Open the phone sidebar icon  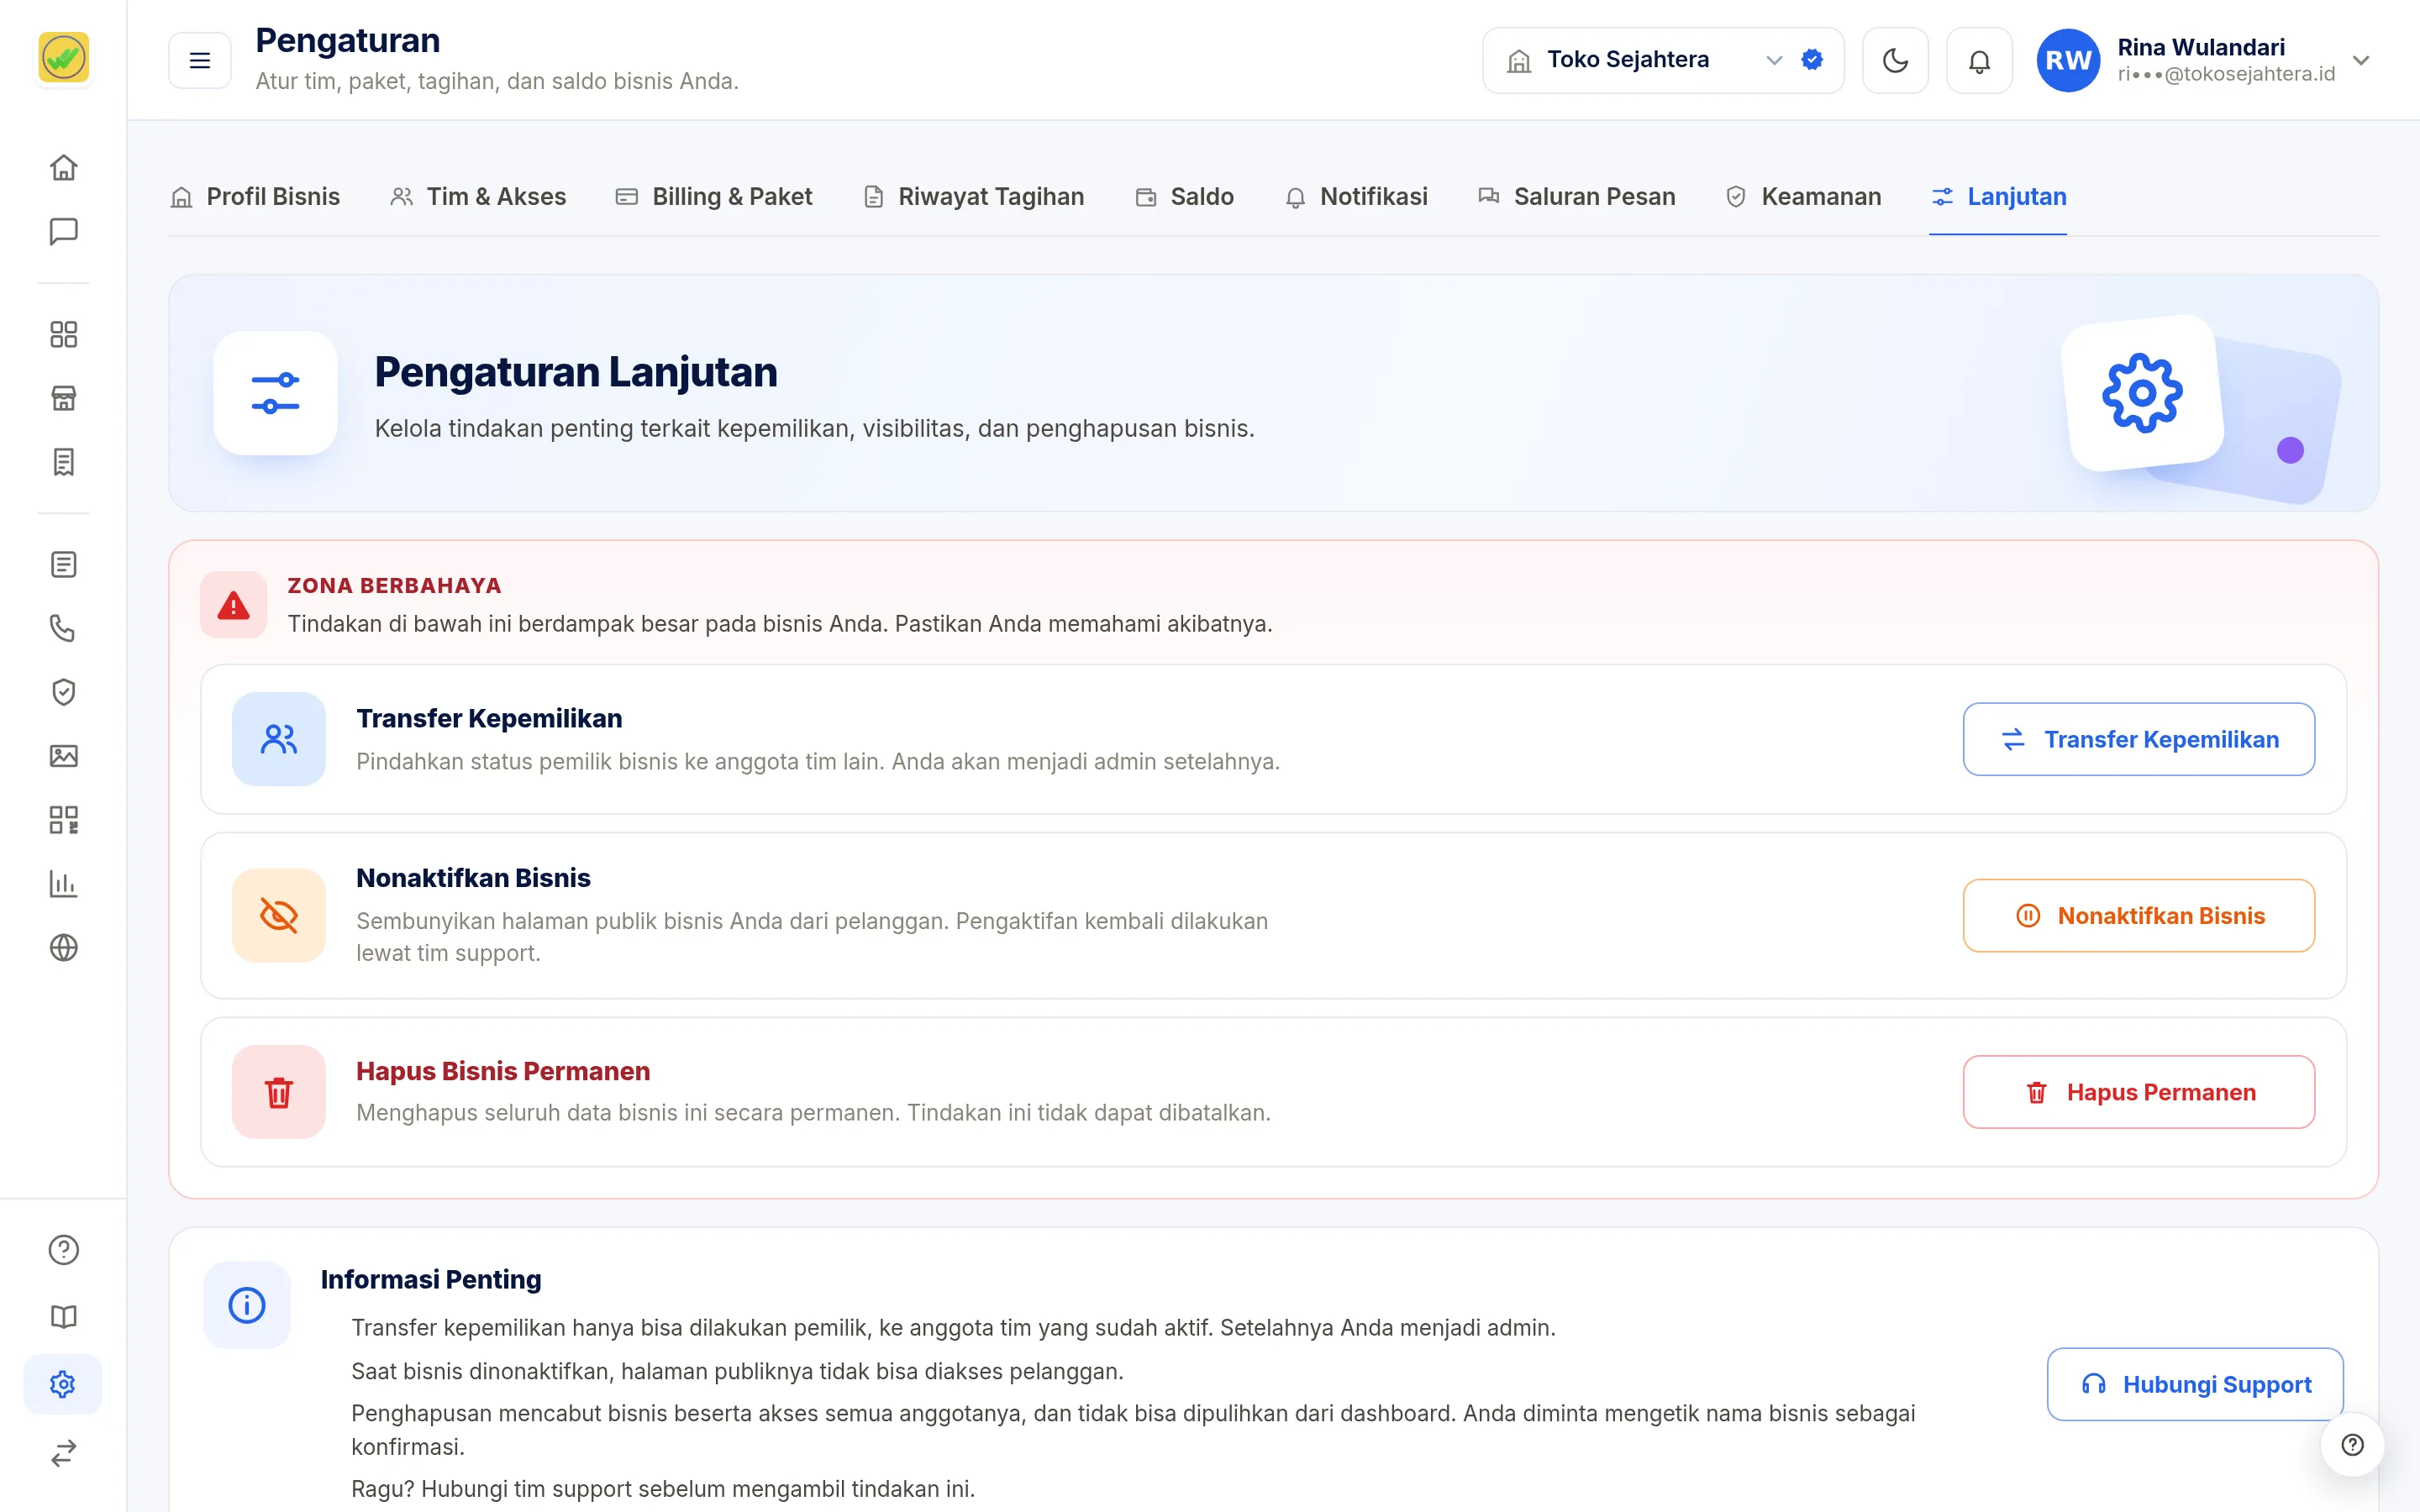(x=63, y=628)
